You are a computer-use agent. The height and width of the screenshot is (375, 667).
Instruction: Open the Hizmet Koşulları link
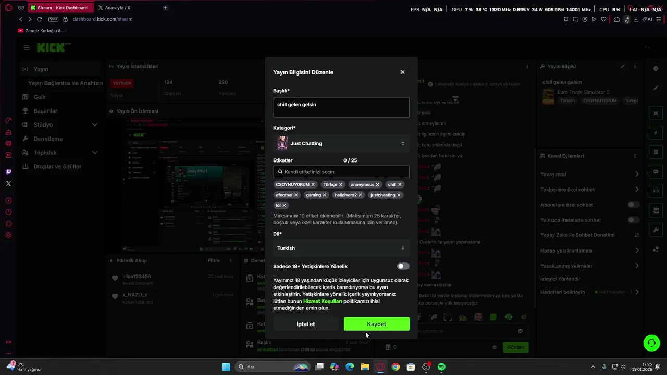(323, 301)
